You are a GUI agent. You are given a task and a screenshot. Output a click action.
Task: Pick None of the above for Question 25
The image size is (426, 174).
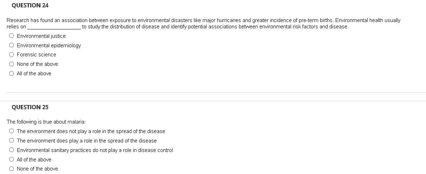pyautogui.click(x=12, y=168)
